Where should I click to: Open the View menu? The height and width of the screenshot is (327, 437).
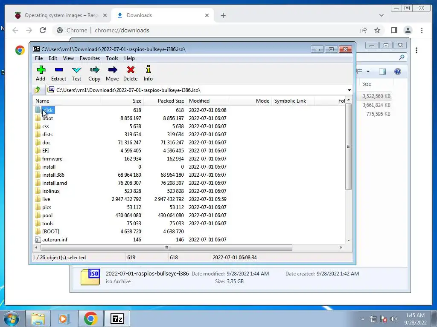coord(68,58)
